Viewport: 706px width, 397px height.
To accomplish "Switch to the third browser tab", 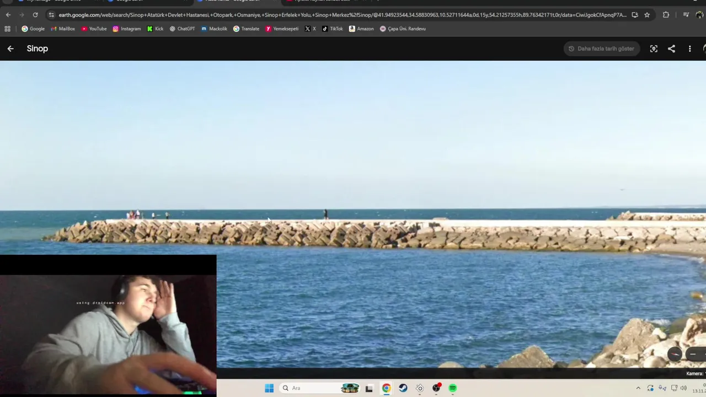I will coord(237,2).
